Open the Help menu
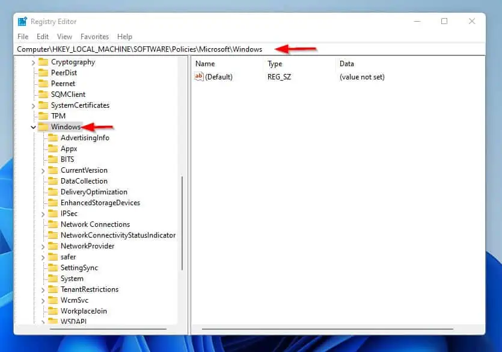The height and width of the screenshot is (352, 502). coord(124,37)
